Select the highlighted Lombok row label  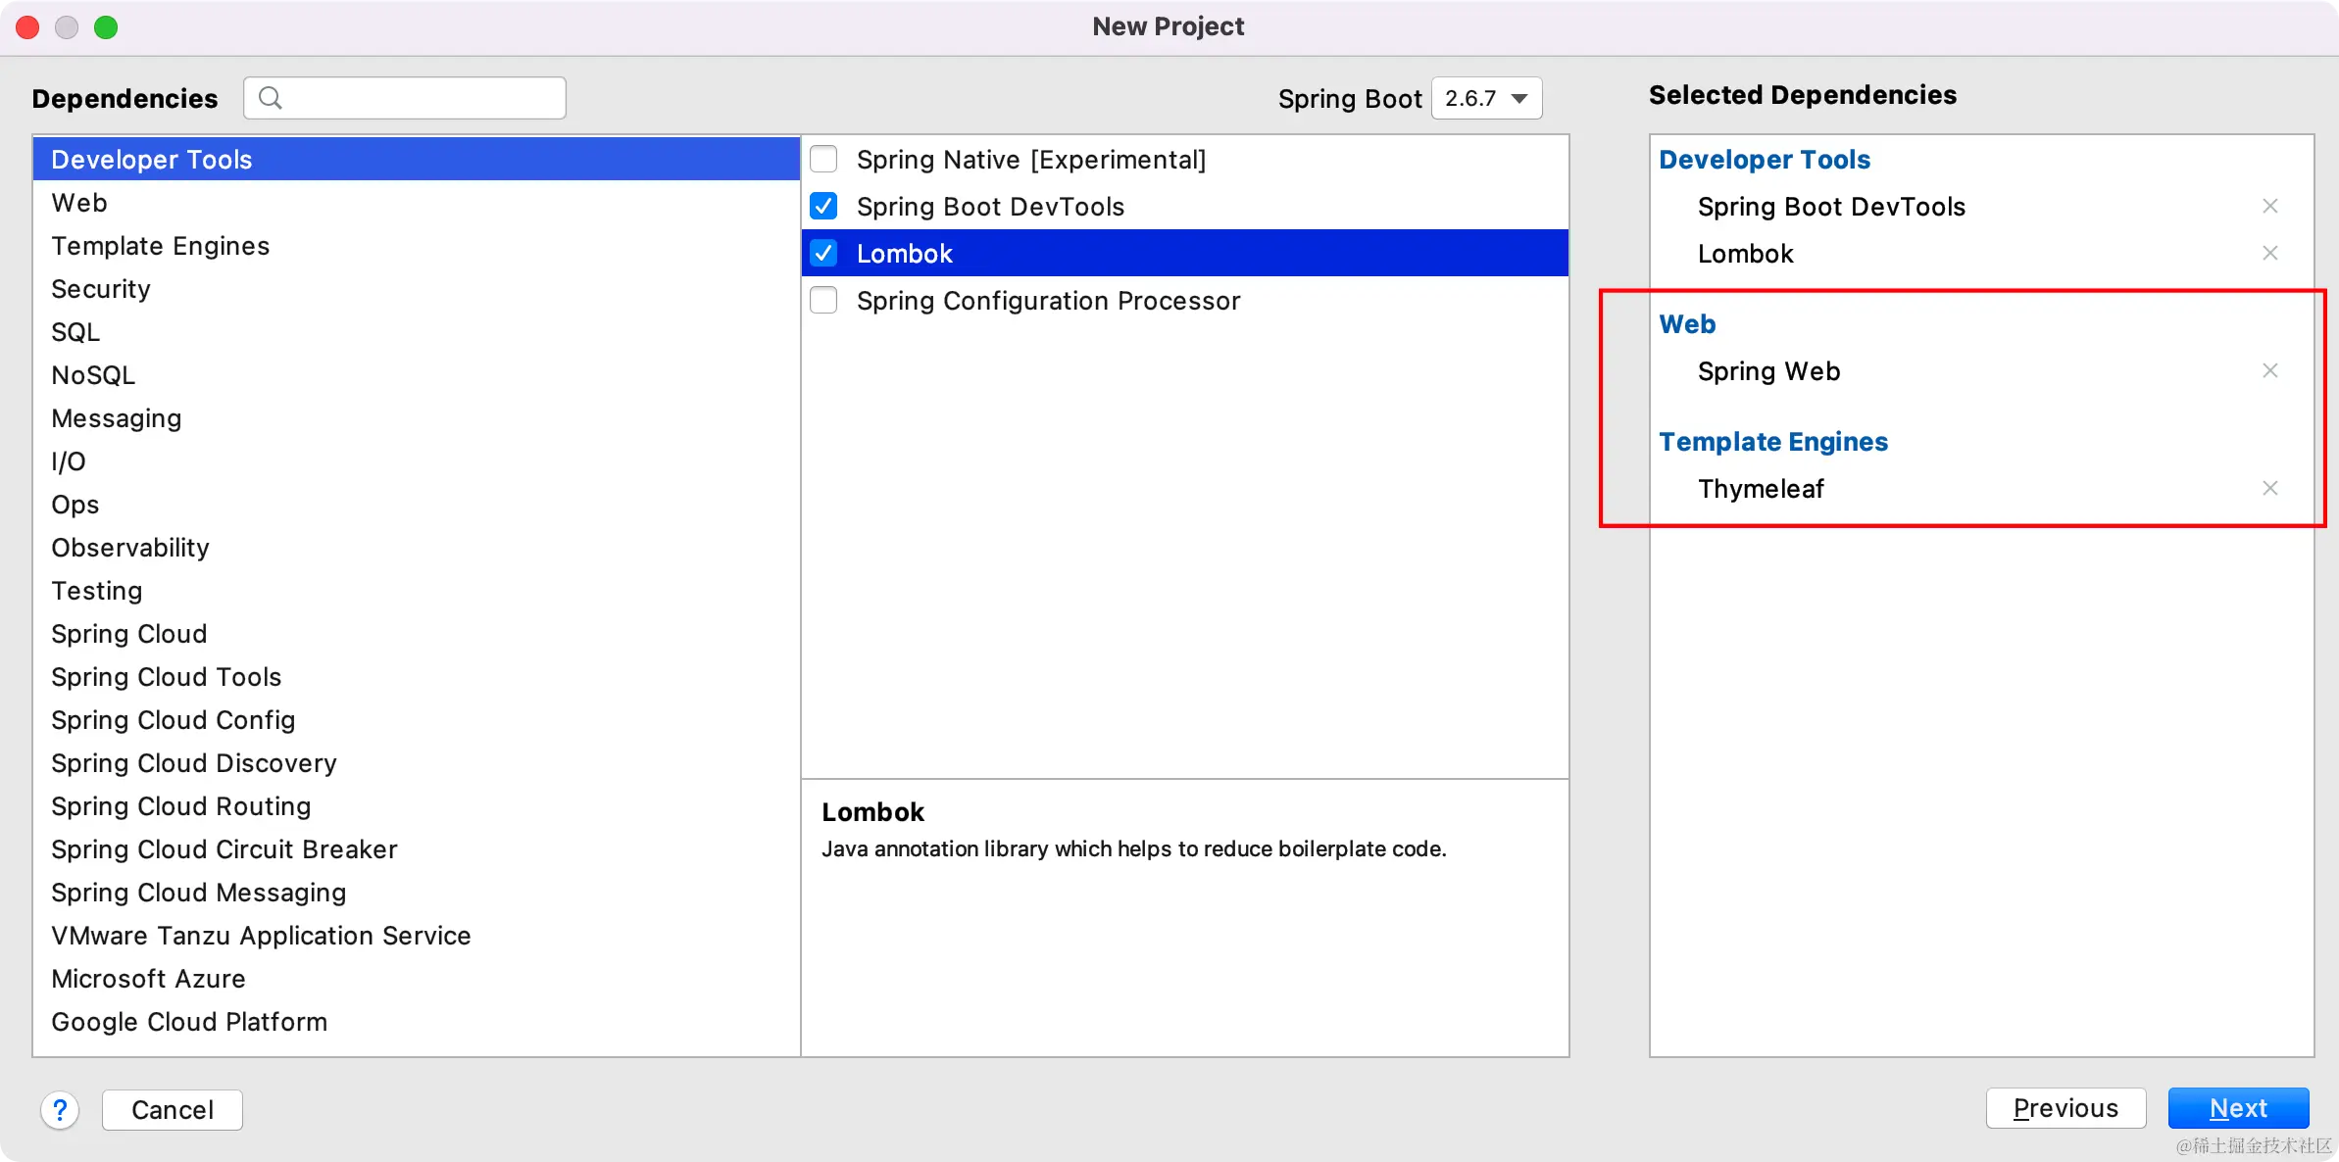point(904,254)
